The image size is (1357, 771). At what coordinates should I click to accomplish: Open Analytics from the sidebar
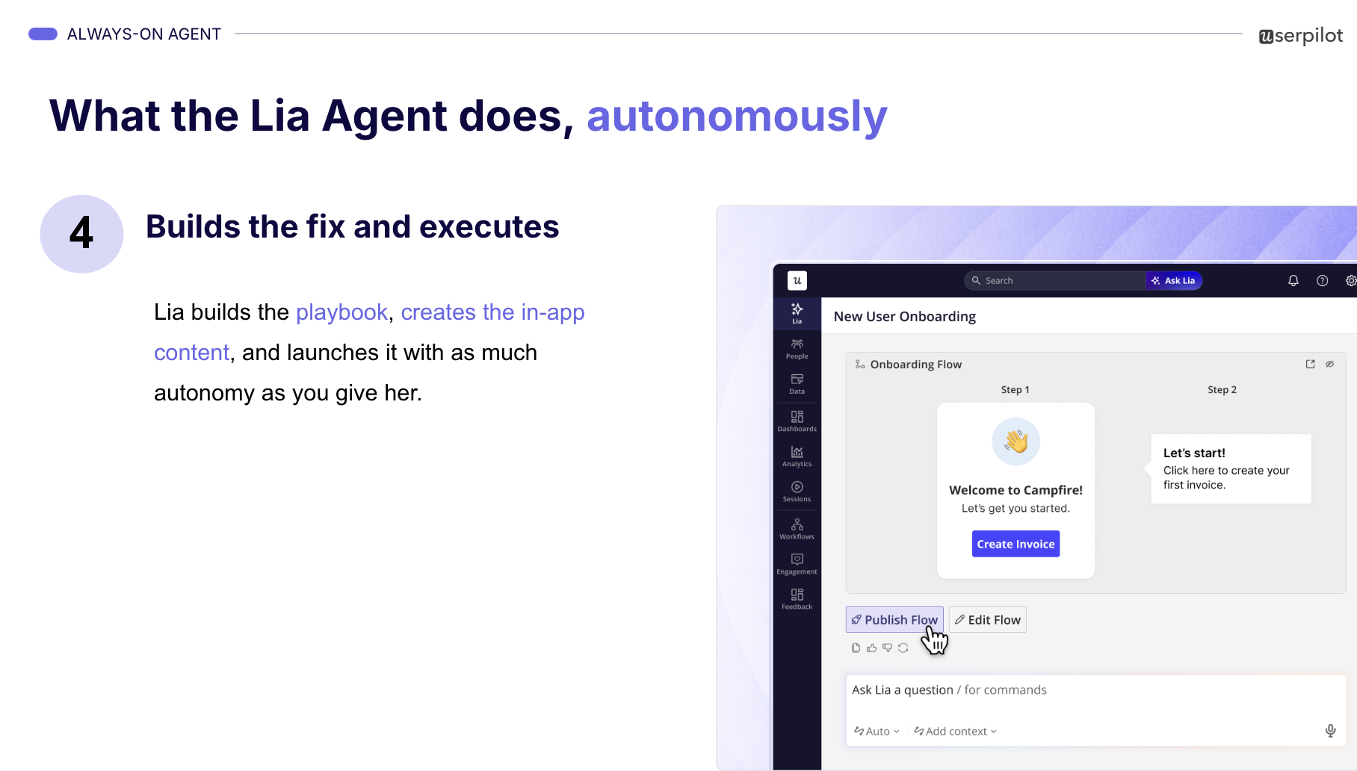click(797, 456)
